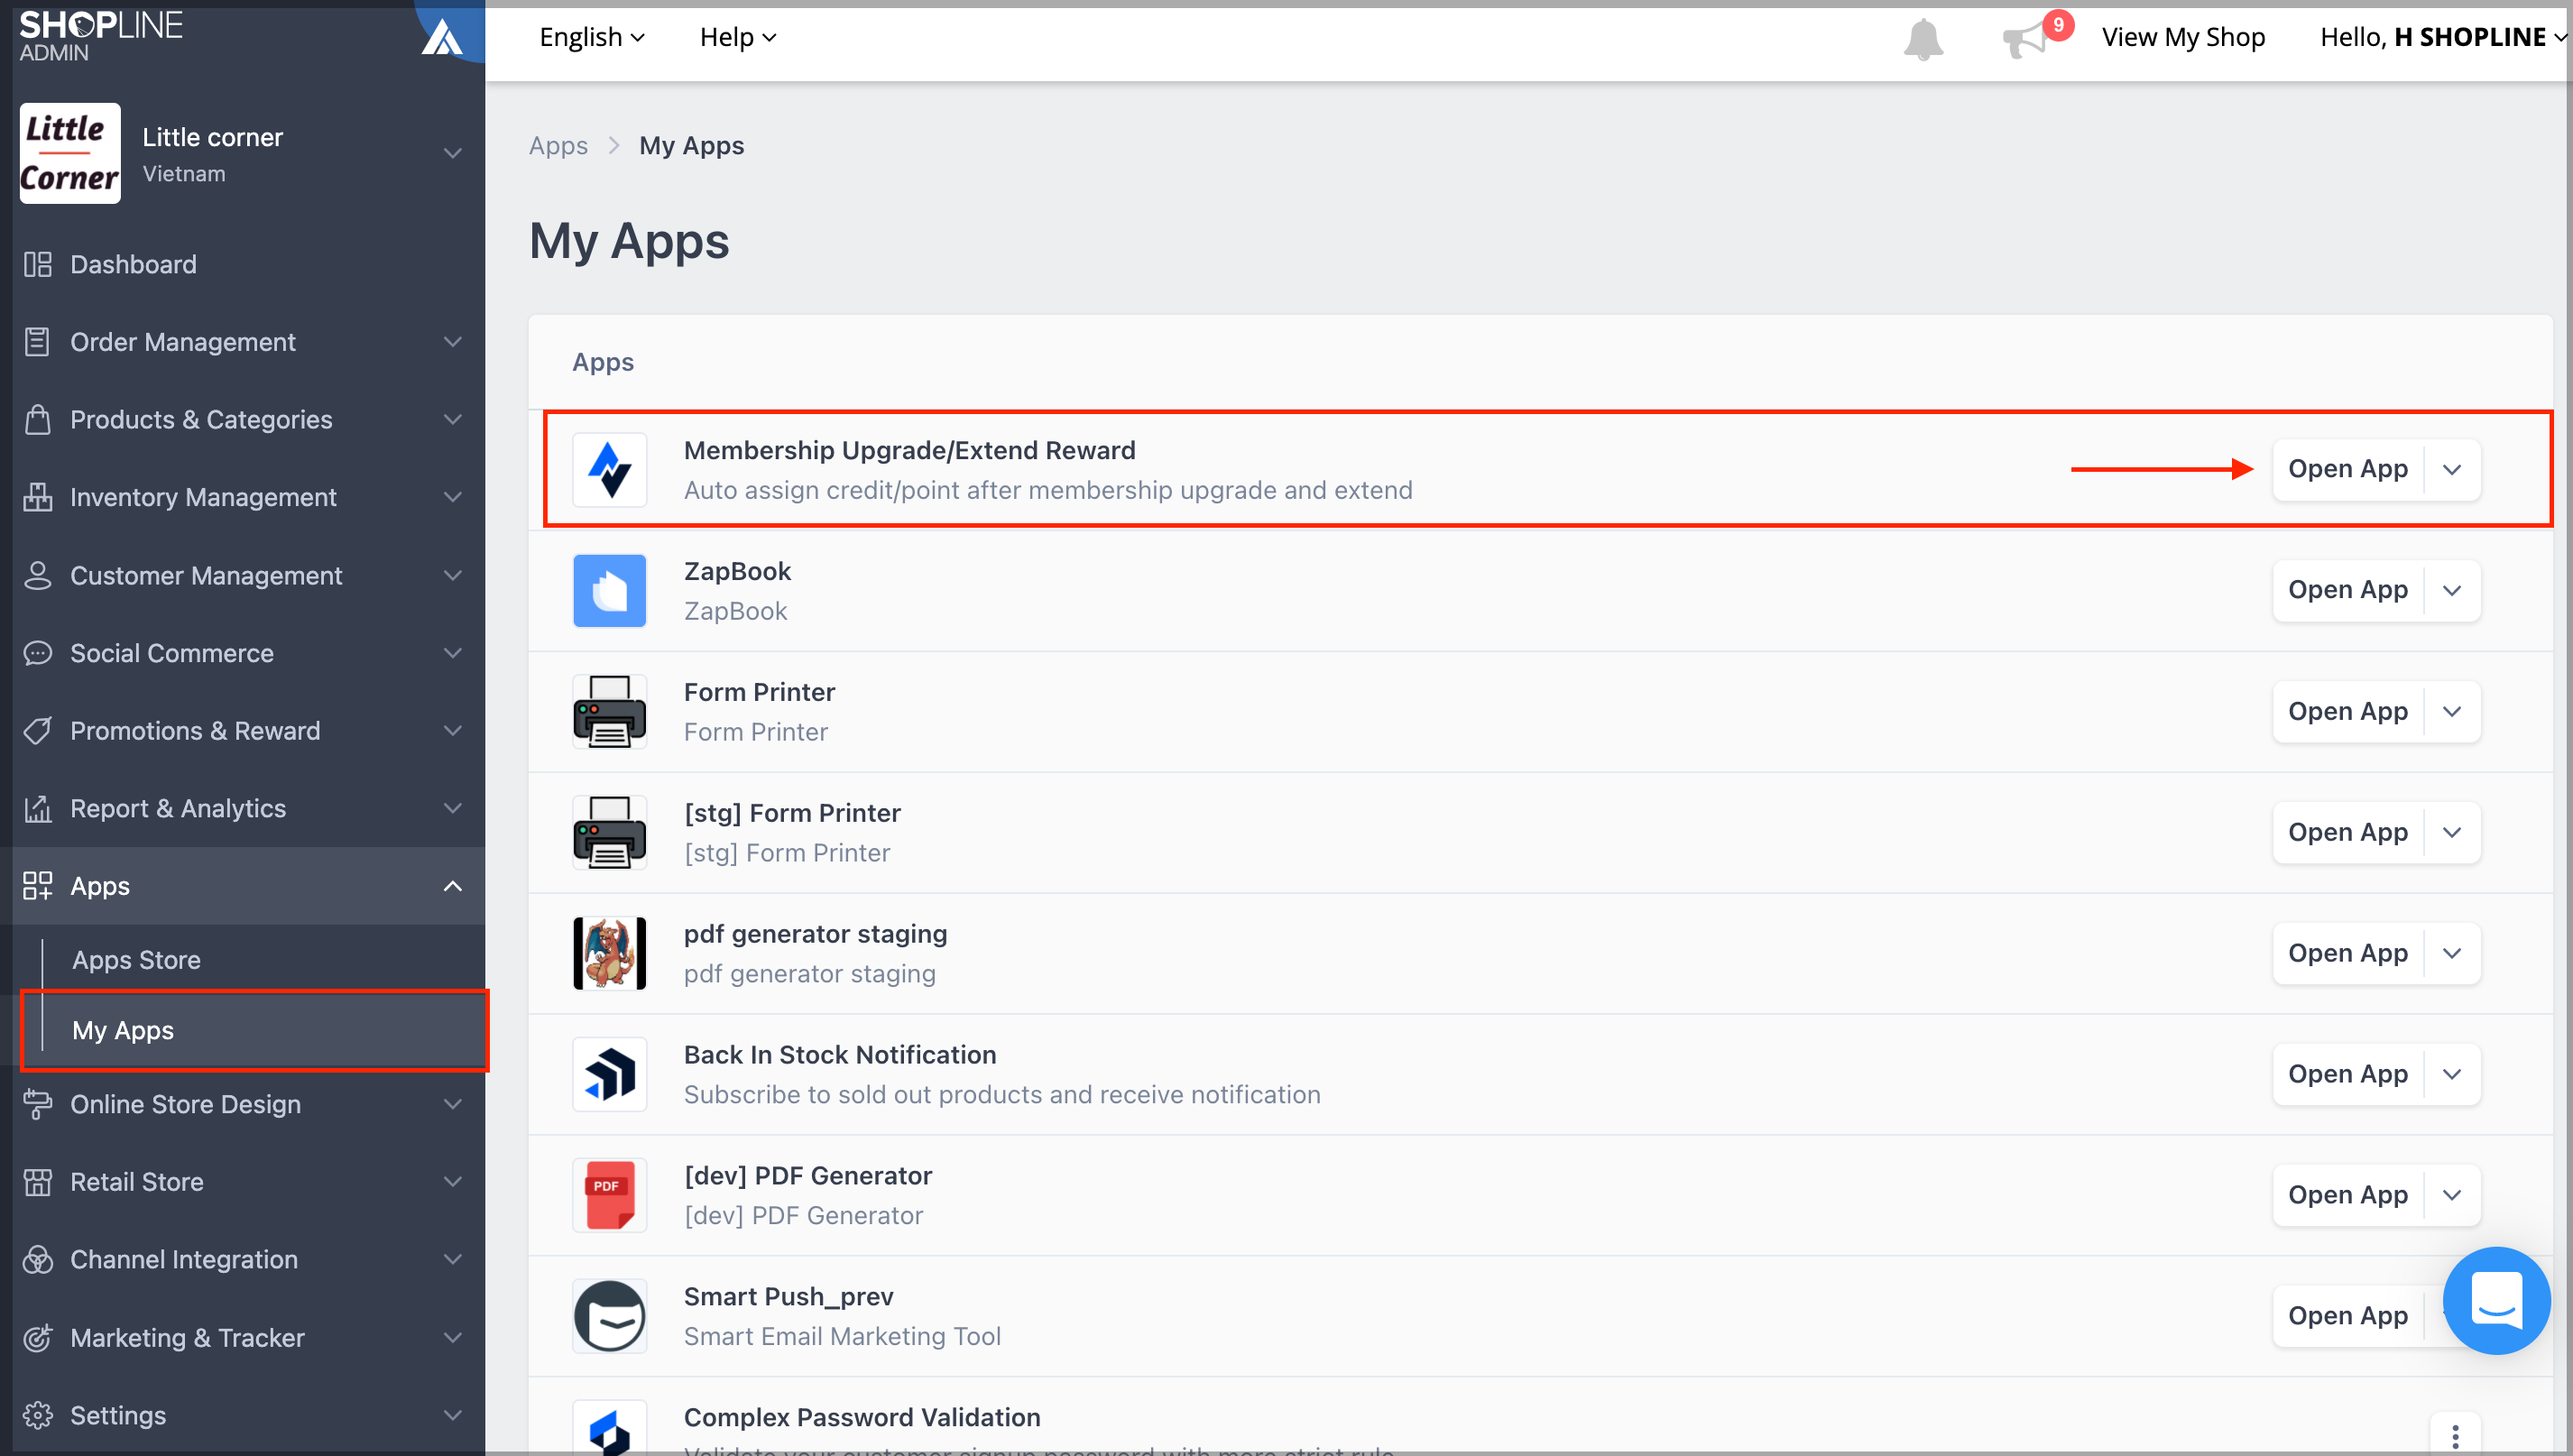Open Back In Stock Notification app
The height and width of the screenshot is (1456, 2573).
[x=2347, y=1074]
